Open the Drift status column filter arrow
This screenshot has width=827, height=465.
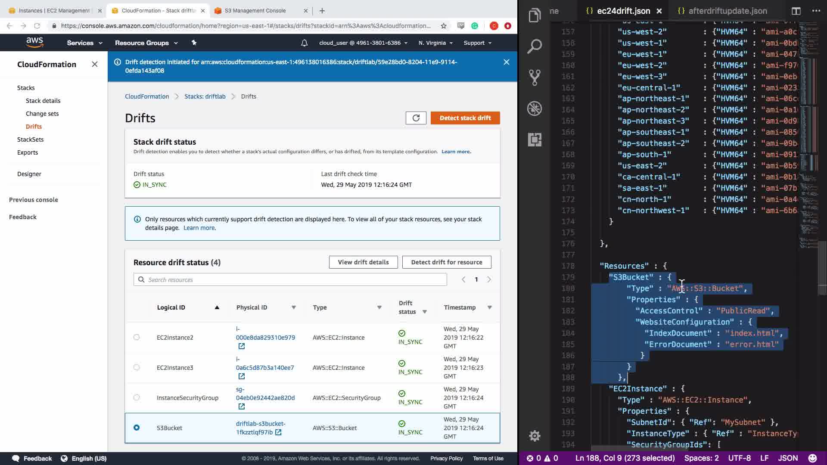424,312
